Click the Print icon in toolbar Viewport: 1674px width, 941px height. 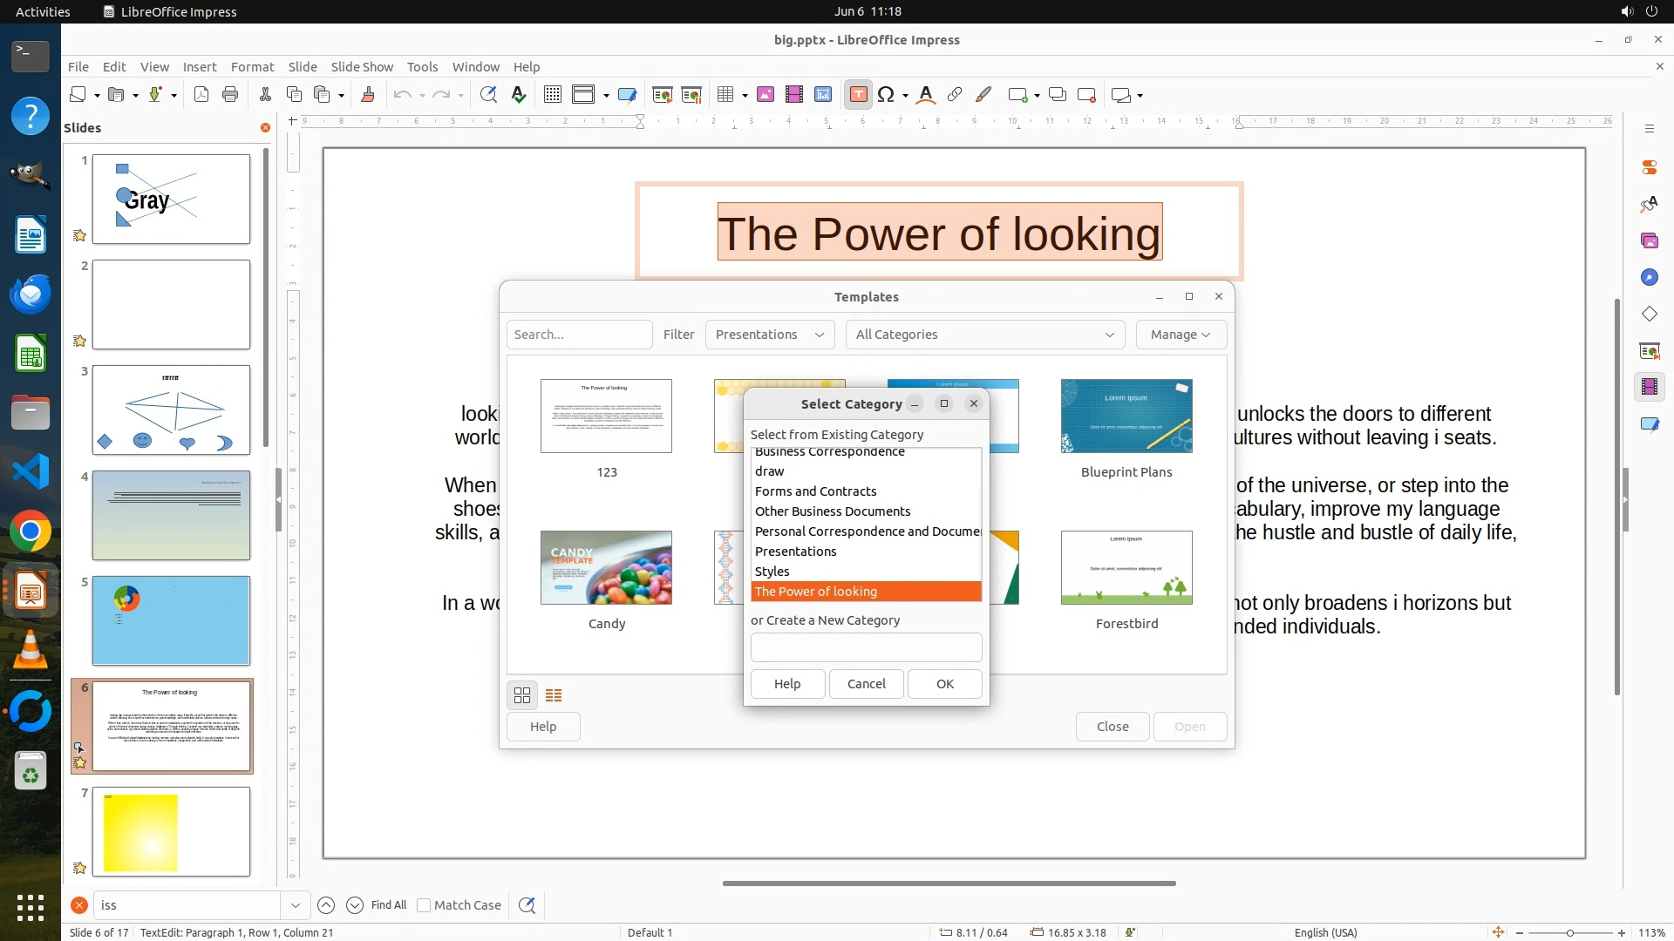tap(230, 95)
